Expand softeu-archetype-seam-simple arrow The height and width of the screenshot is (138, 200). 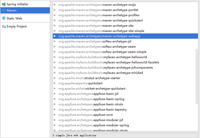pyautogui.click(x=55, y=52)
